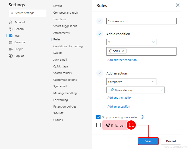Open Customize actions settings

[65, 80]
